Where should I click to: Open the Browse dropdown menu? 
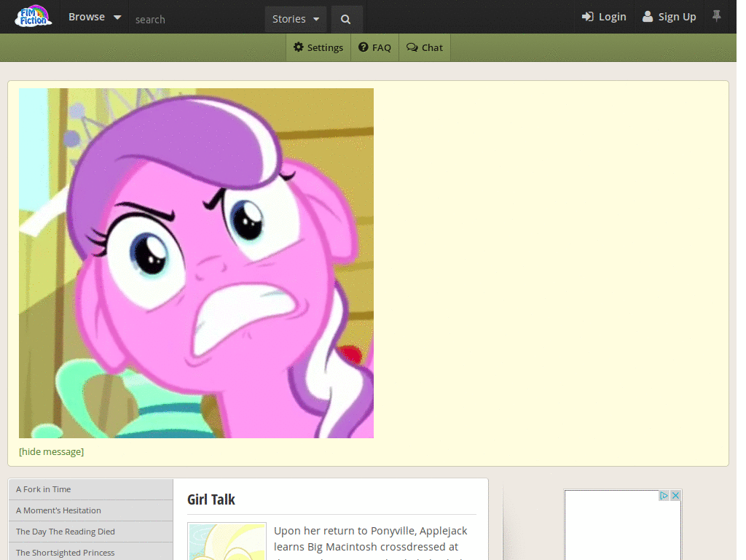pos(95,17)
